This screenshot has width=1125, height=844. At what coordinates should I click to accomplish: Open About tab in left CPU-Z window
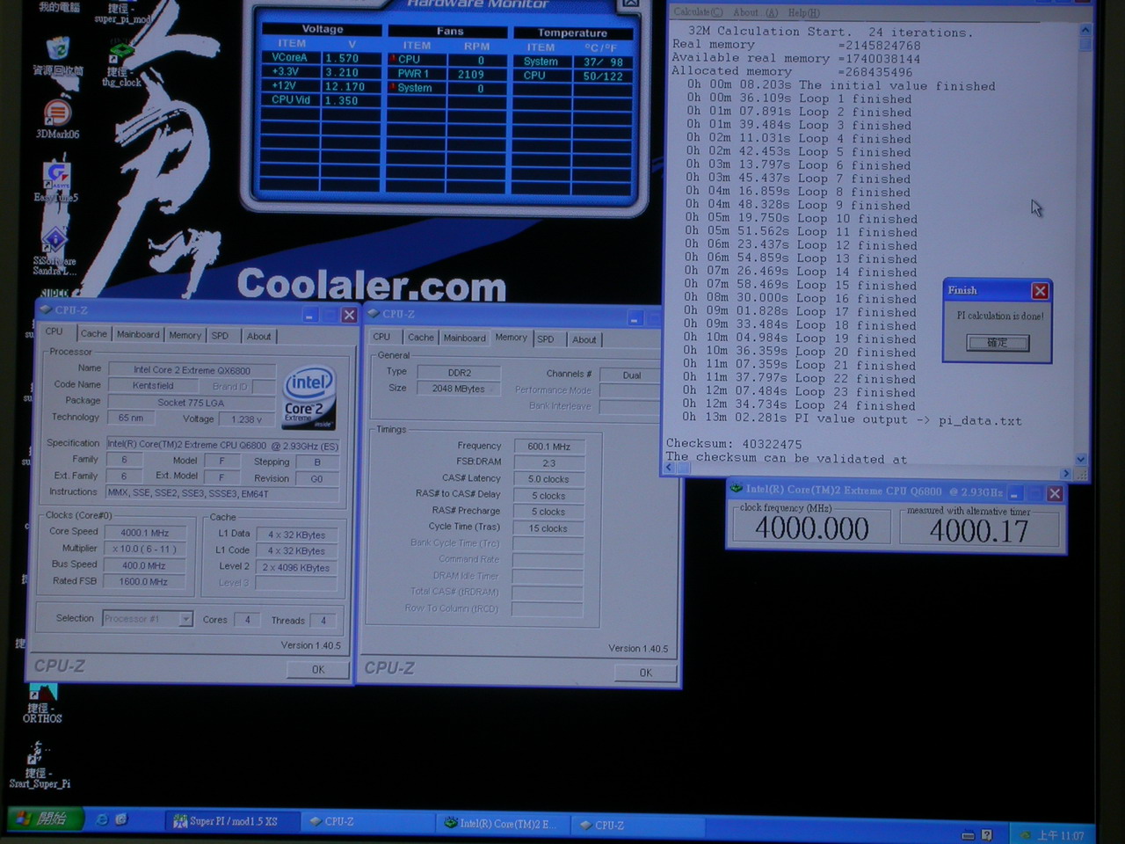tap(258, 336)
